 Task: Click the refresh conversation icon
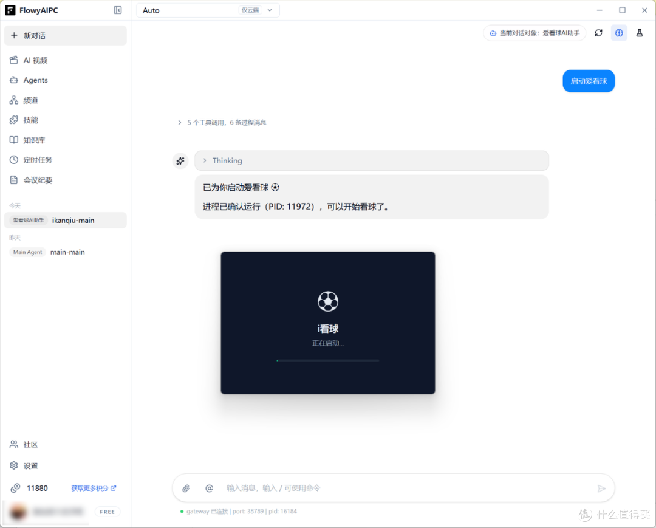[599, 33]
